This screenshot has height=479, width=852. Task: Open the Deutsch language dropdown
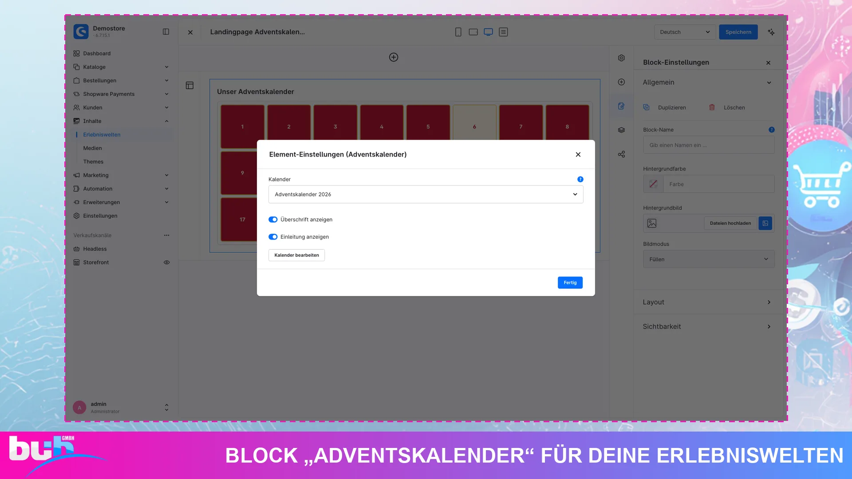(685, 32)
